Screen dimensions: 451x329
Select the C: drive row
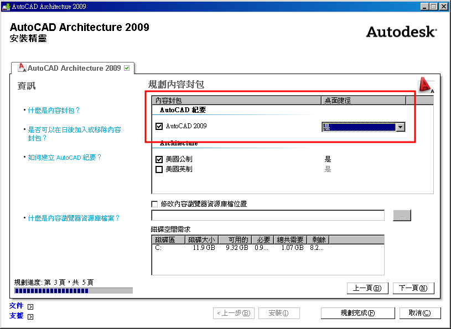point(268,248)
